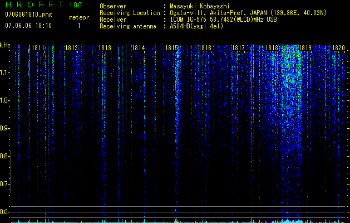
Task: Click the 1817 time marker
Action: click(x=238, y=47)
